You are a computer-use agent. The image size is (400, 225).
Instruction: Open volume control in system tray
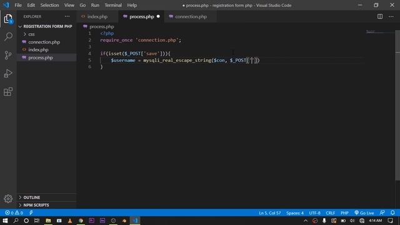pos(352,221)
